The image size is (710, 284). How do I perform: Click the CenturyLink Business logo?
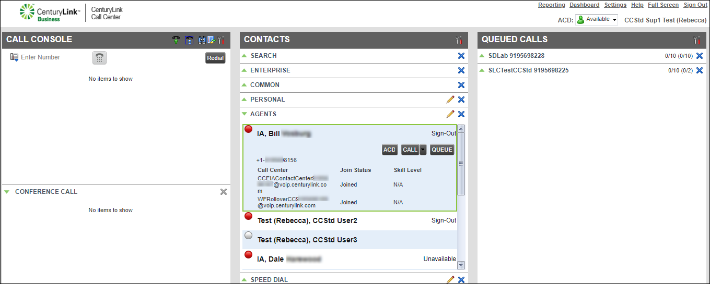coord(49,13)
